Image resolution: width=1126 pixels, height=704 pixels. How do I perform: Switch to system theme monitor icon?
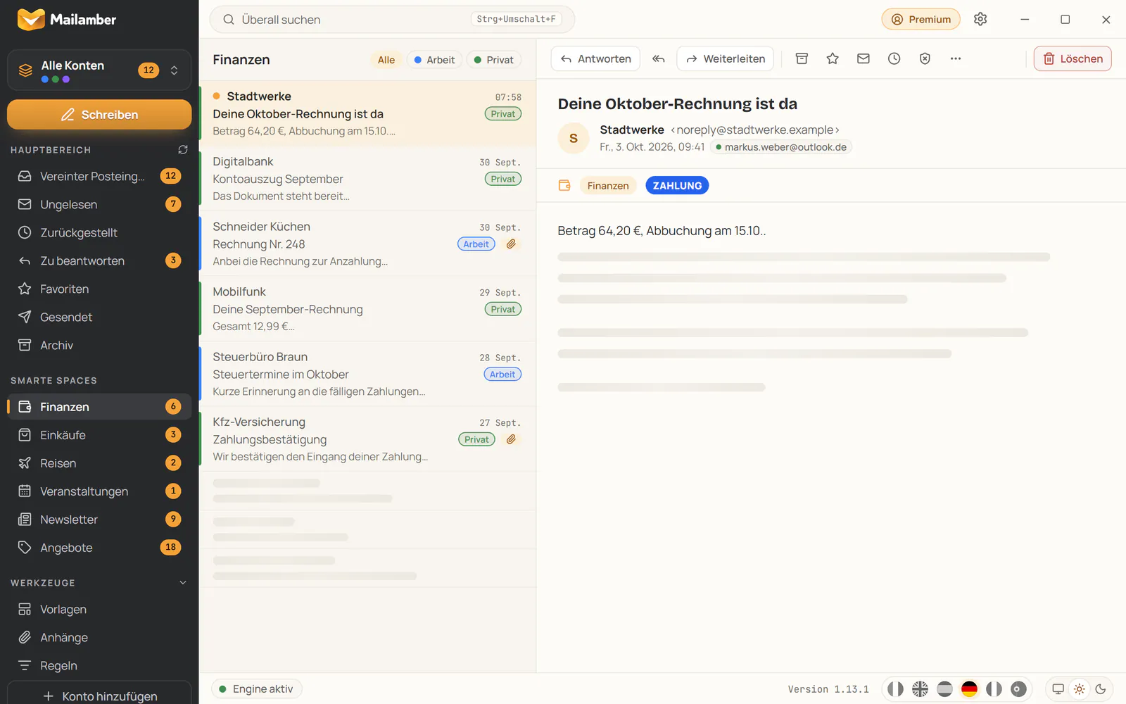(1058, 689)
